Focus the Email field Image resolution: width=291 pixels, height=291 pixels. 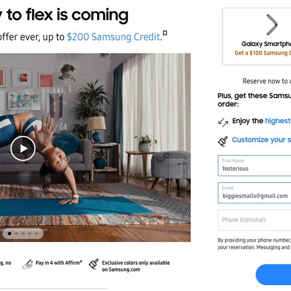click(255, 193)
